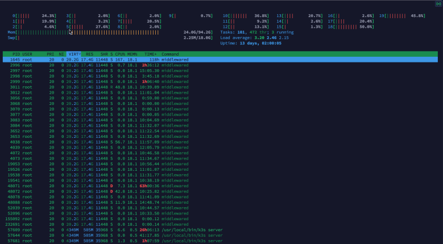Click the icon in the top-right corner

[435, 3]
